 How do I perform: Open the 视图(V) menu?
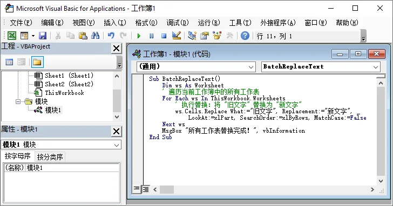pos(84,23)
